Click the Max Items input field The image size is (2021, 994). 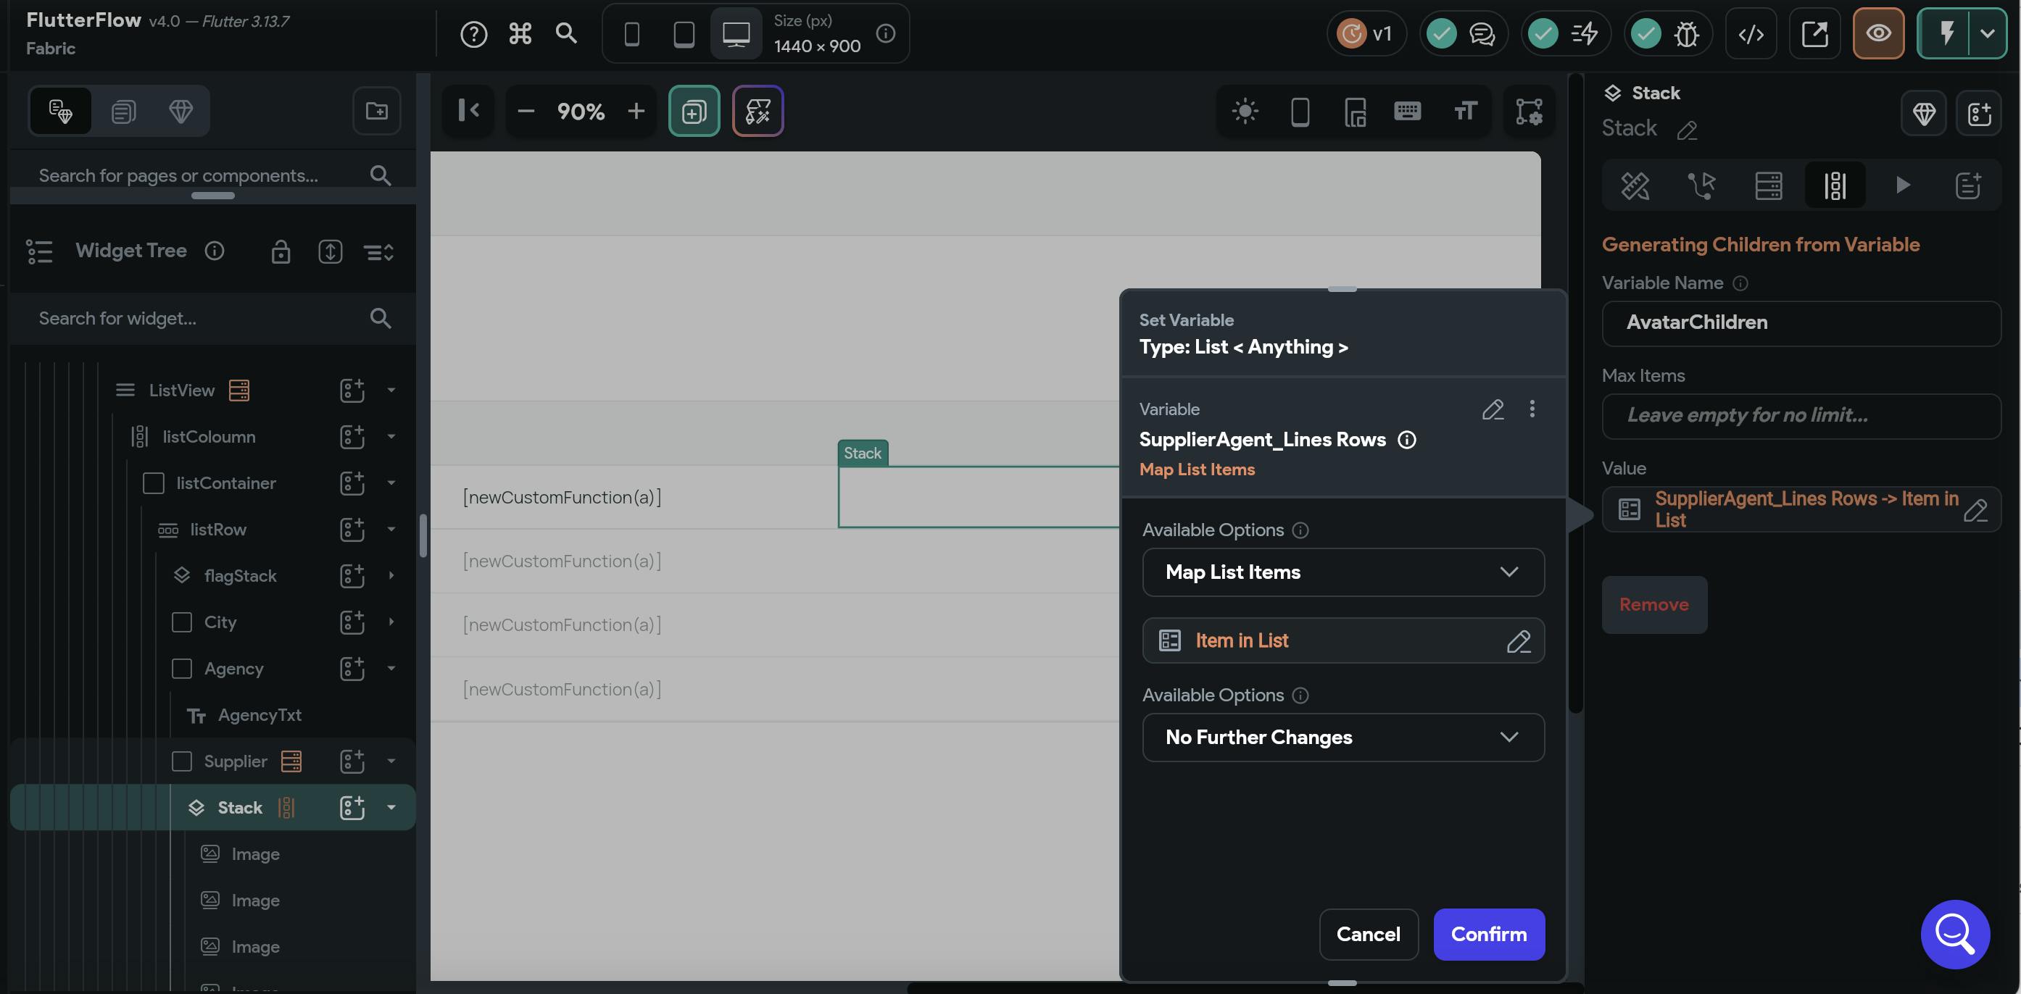[x=1801, y=415]
